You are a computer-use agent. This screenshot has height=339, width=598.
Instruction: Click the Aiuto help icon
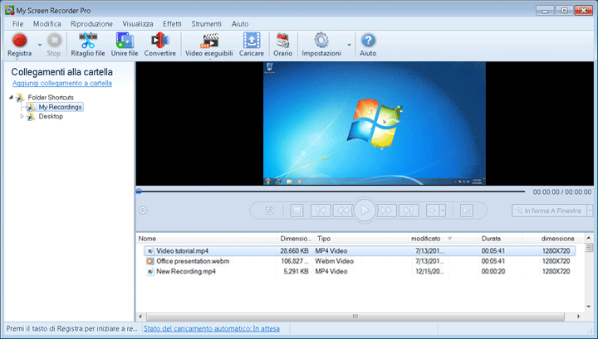click(x=368, y=41)
